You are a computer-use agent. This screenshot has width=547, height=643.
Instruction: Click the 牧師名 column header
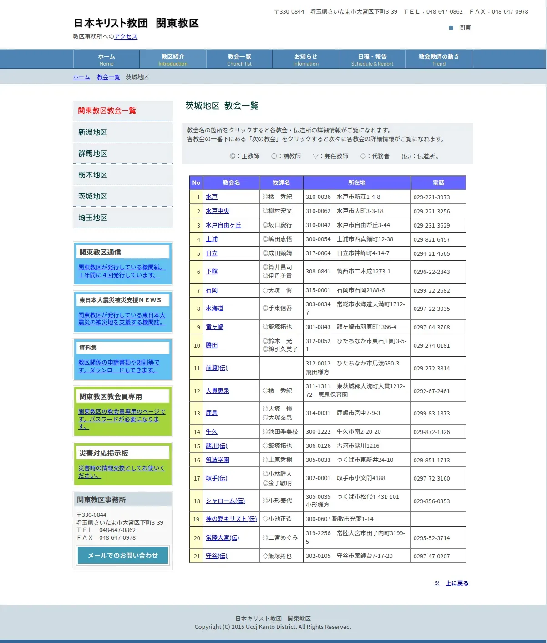281,183
